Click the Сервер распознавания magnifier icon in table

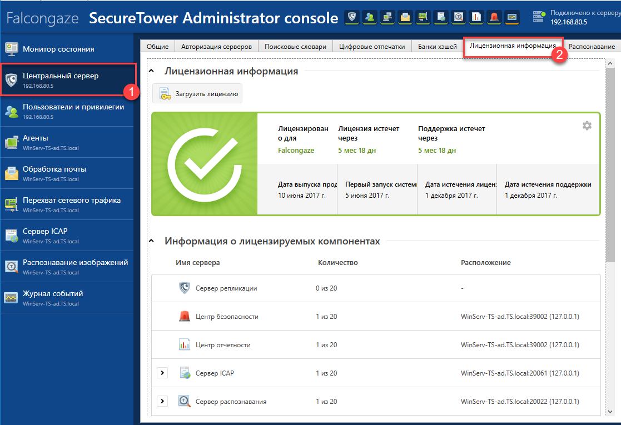click(185, 401)
